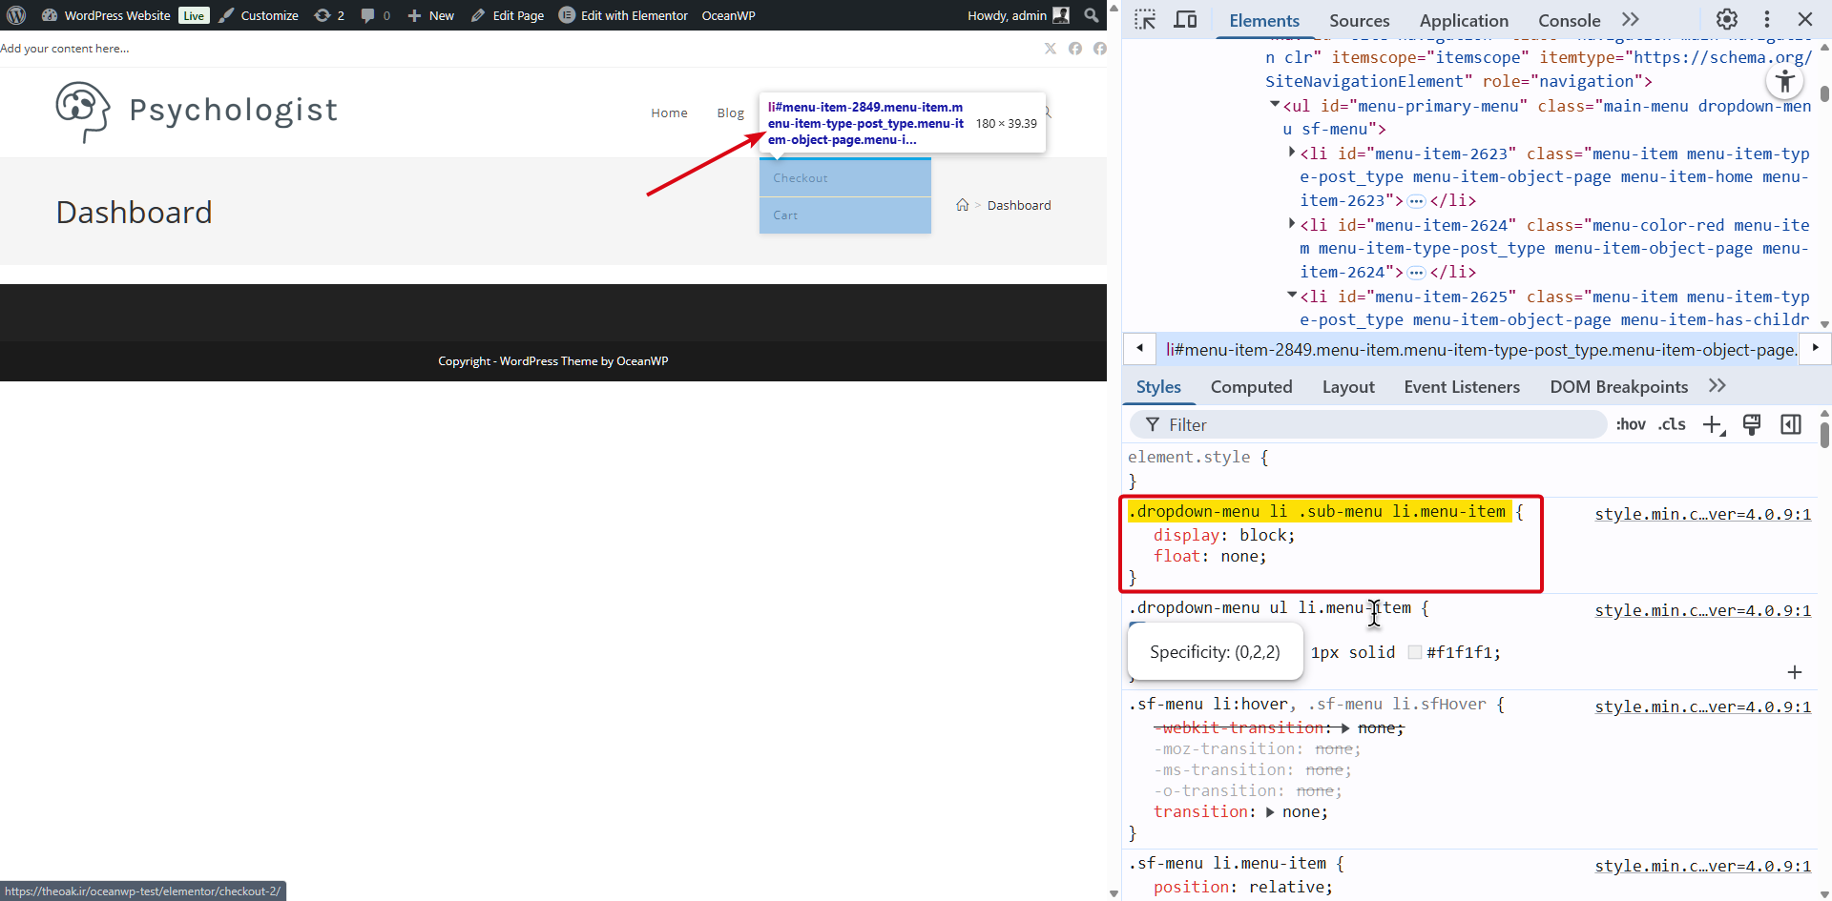
Task: Expand the -webkit-transition shorthand triangle
Action: pos(1345,728)
